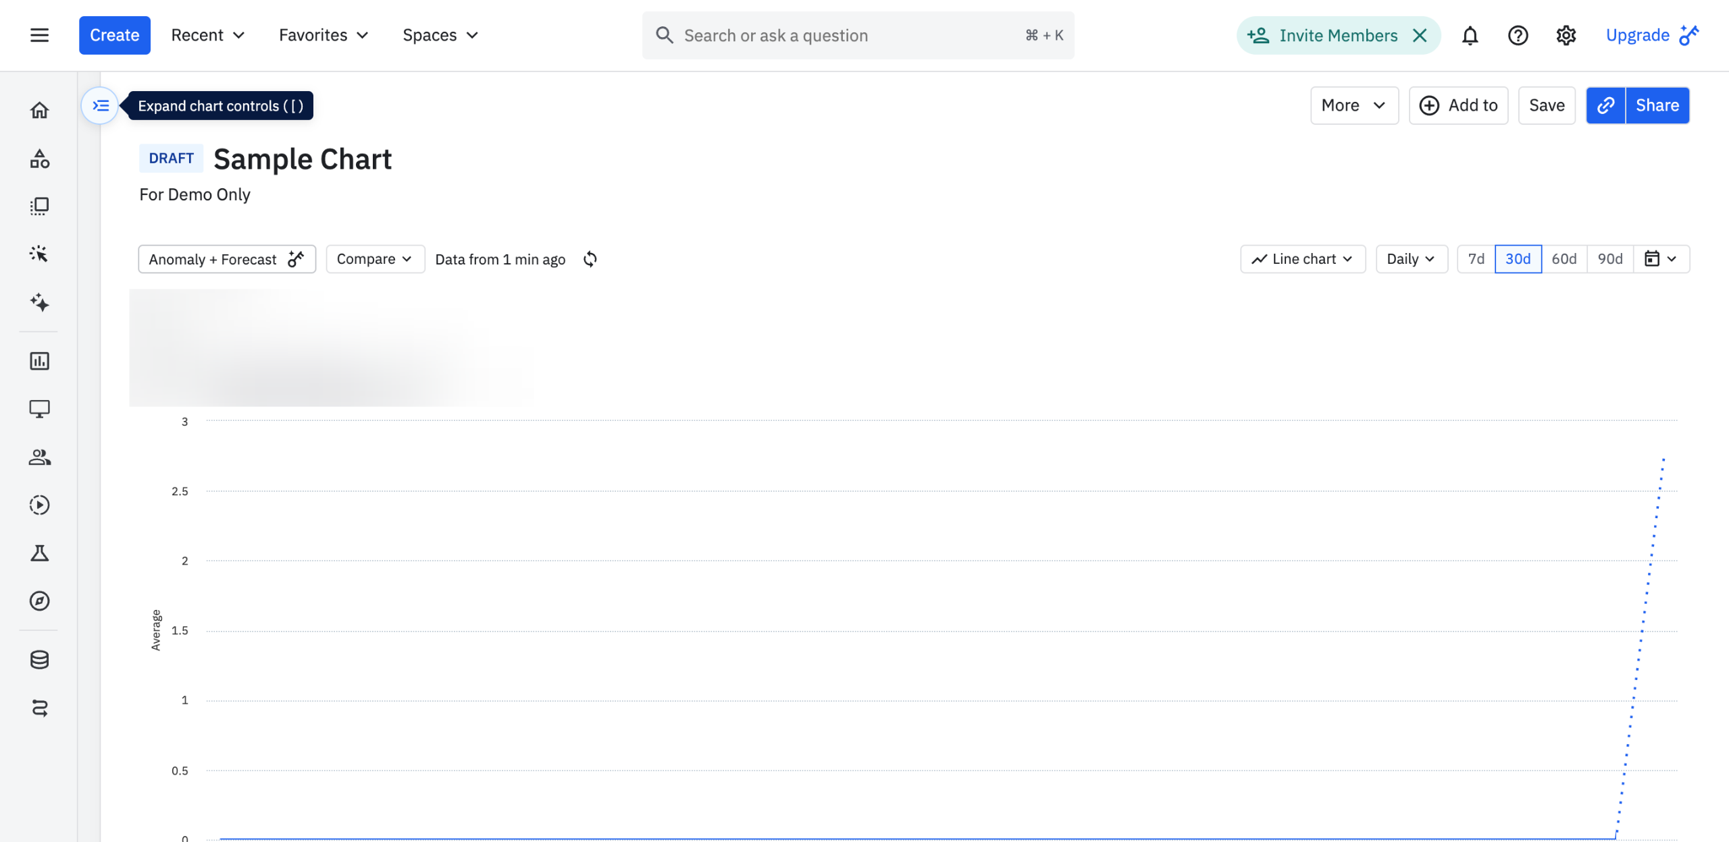The width and height of the screenshot is (1729, 842).
Task: Expand chart controls toggle button
Action: pos(100,105)
